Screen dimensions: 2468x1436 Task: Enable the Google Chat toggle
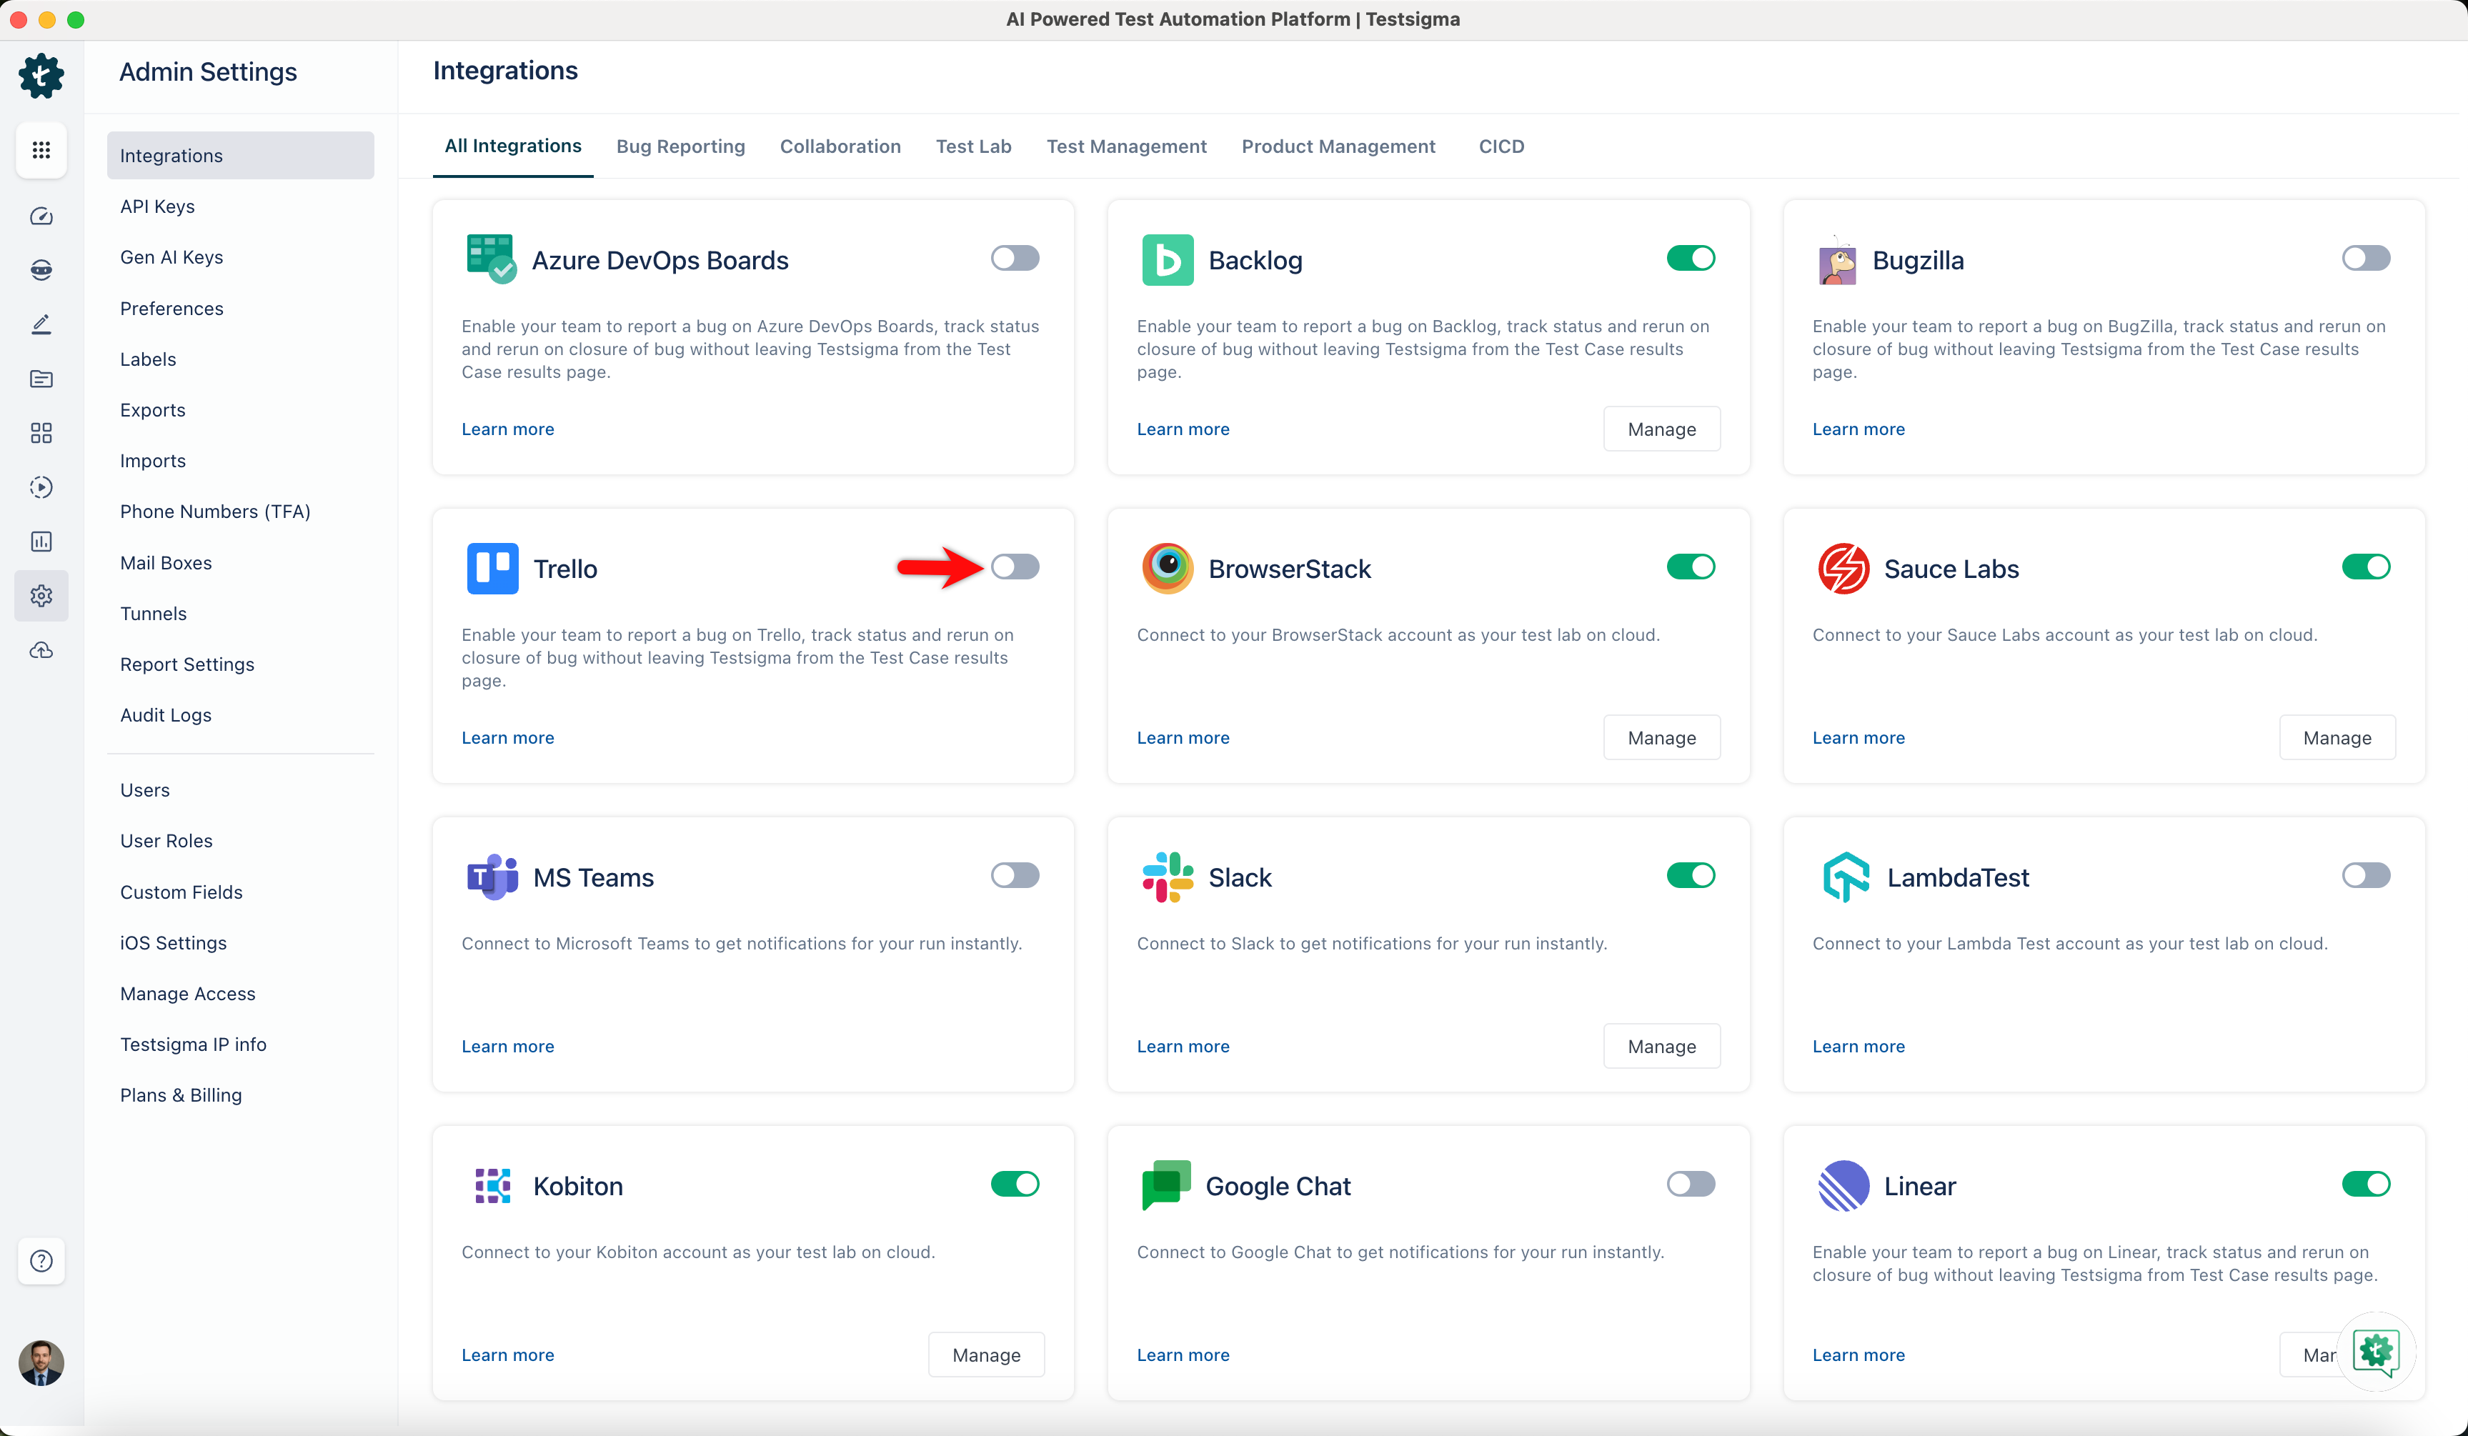point(1691,1183)
